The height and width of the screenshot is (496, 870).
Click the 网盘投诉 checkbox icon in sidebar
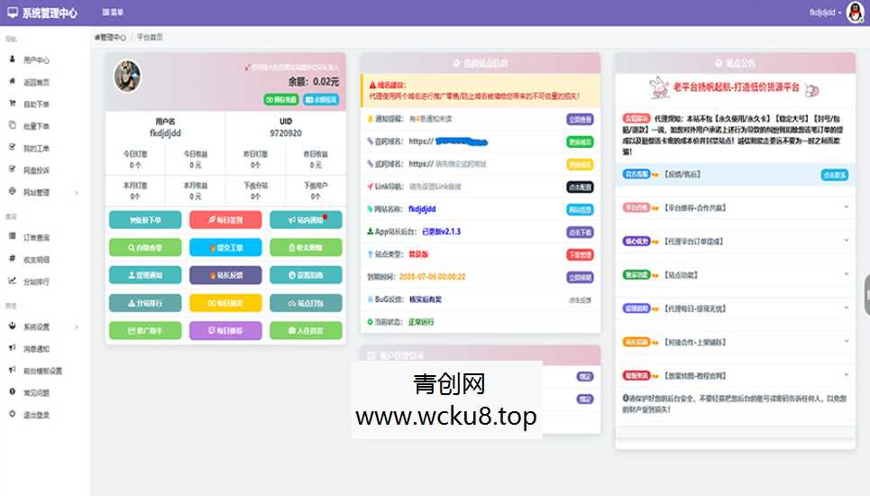[x=12, y=170]
